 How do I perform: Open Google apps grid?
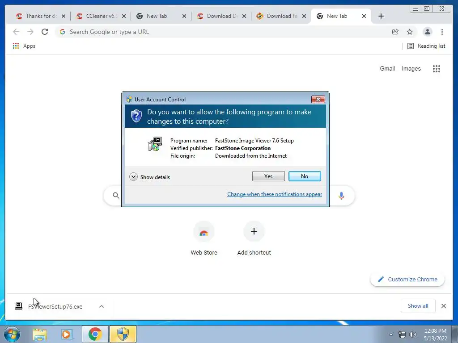tap(437, 68)
